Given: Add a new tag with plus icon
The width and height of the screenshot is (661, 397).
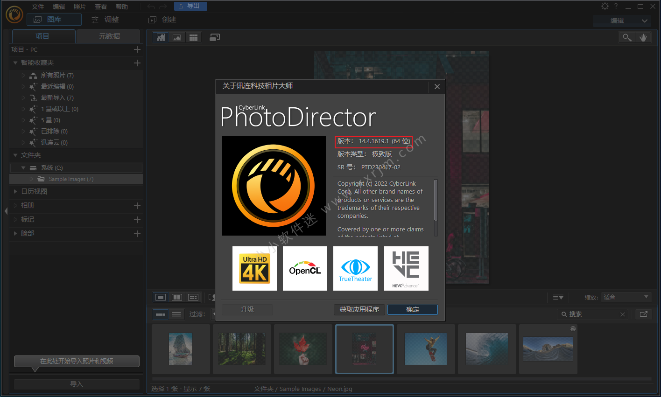Looking at the screenshot, I should click(137, 220).
